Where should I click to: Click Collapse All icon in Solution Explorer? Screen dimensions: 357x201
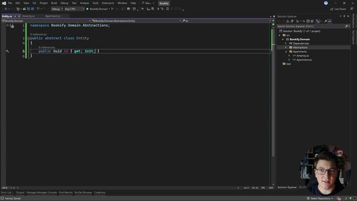tap(308, 21)
